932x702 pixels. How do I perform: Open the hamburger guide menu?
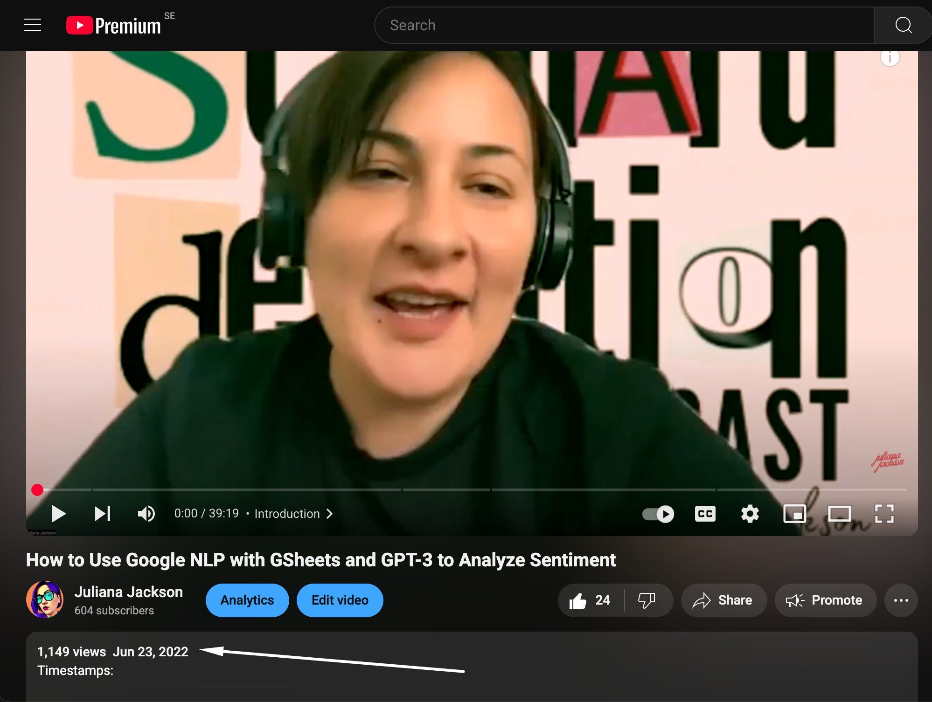33,25
